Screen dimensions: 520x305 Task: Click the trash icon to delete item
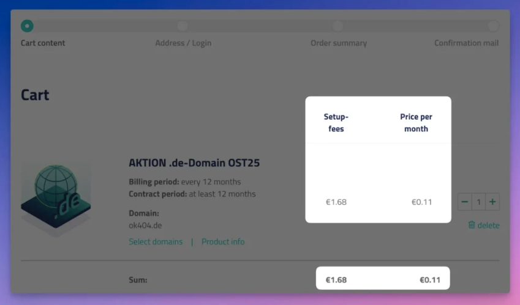tap(472, 225)
